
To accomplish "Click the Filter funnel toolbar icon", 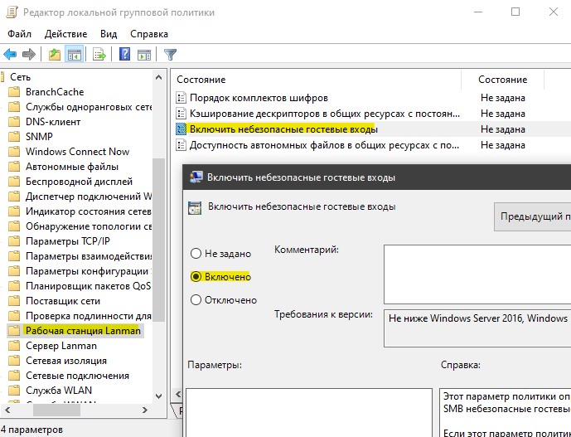I will pyautogui.click(x=170, y=55).
